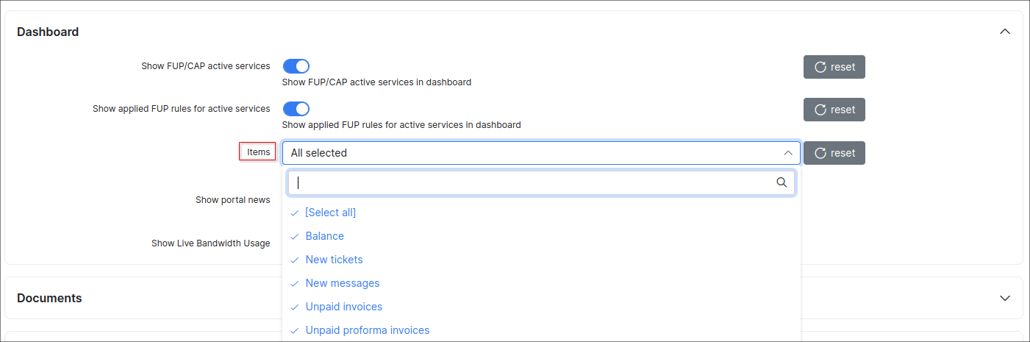The height and width of the screenshot is (342, 1030).
Task: Deselect New tickets option
Action: [x=334, y=260]
